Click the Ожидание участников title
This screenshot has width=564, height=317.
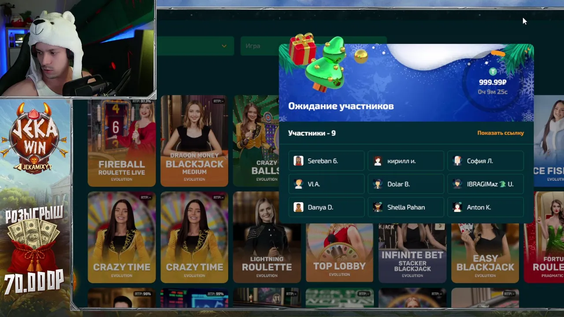341,106
